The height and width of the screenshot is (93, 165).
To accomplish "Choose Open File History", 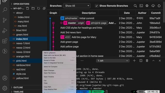I will click(x=50, y=73).
